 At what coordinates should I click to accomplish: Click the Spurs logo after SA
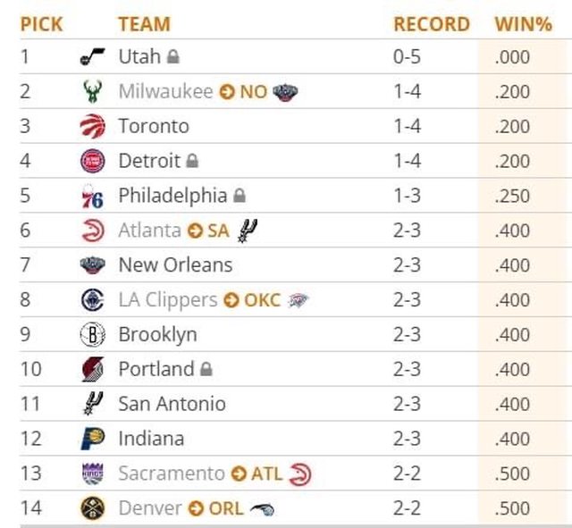click(x=246, y=230)
